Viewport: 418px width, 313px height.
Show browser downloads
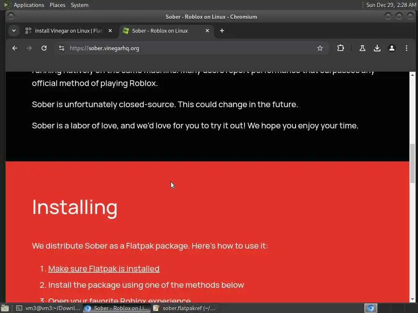click(x=377, y=48)
